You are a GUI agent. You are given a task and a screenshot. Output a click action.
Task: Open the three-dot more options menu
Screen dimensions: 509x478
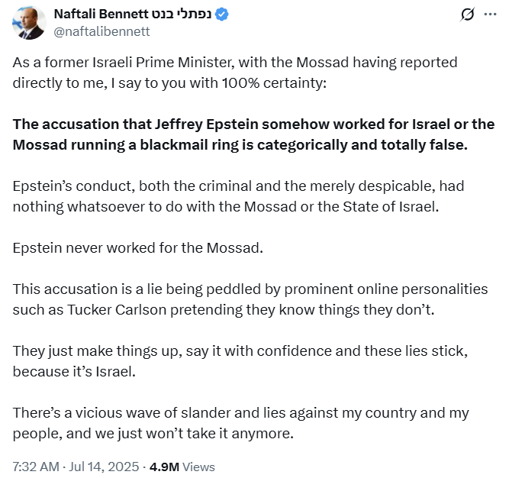point(489,15)
